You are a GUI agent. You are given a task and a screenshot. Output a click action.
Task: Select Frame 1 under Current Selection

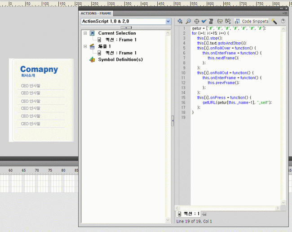coord(118,40)
